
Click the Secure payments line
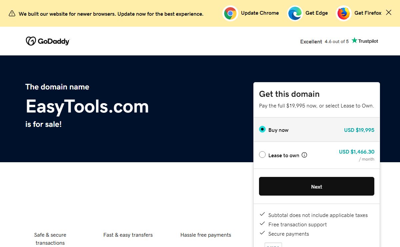[289, 234]
